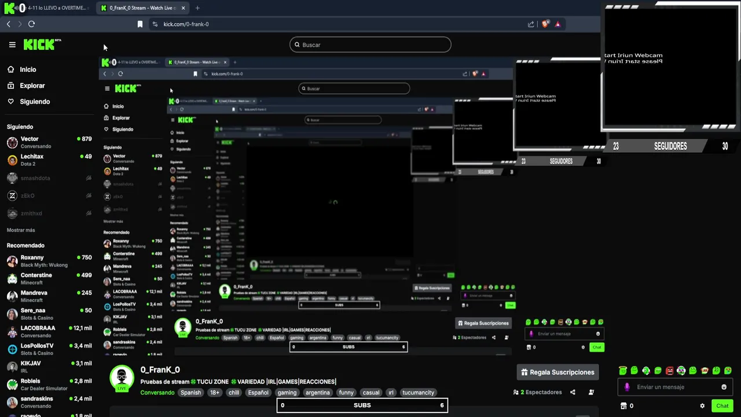
Task: Select the main page 'casual' tag
Action: (x=371, y=393)
